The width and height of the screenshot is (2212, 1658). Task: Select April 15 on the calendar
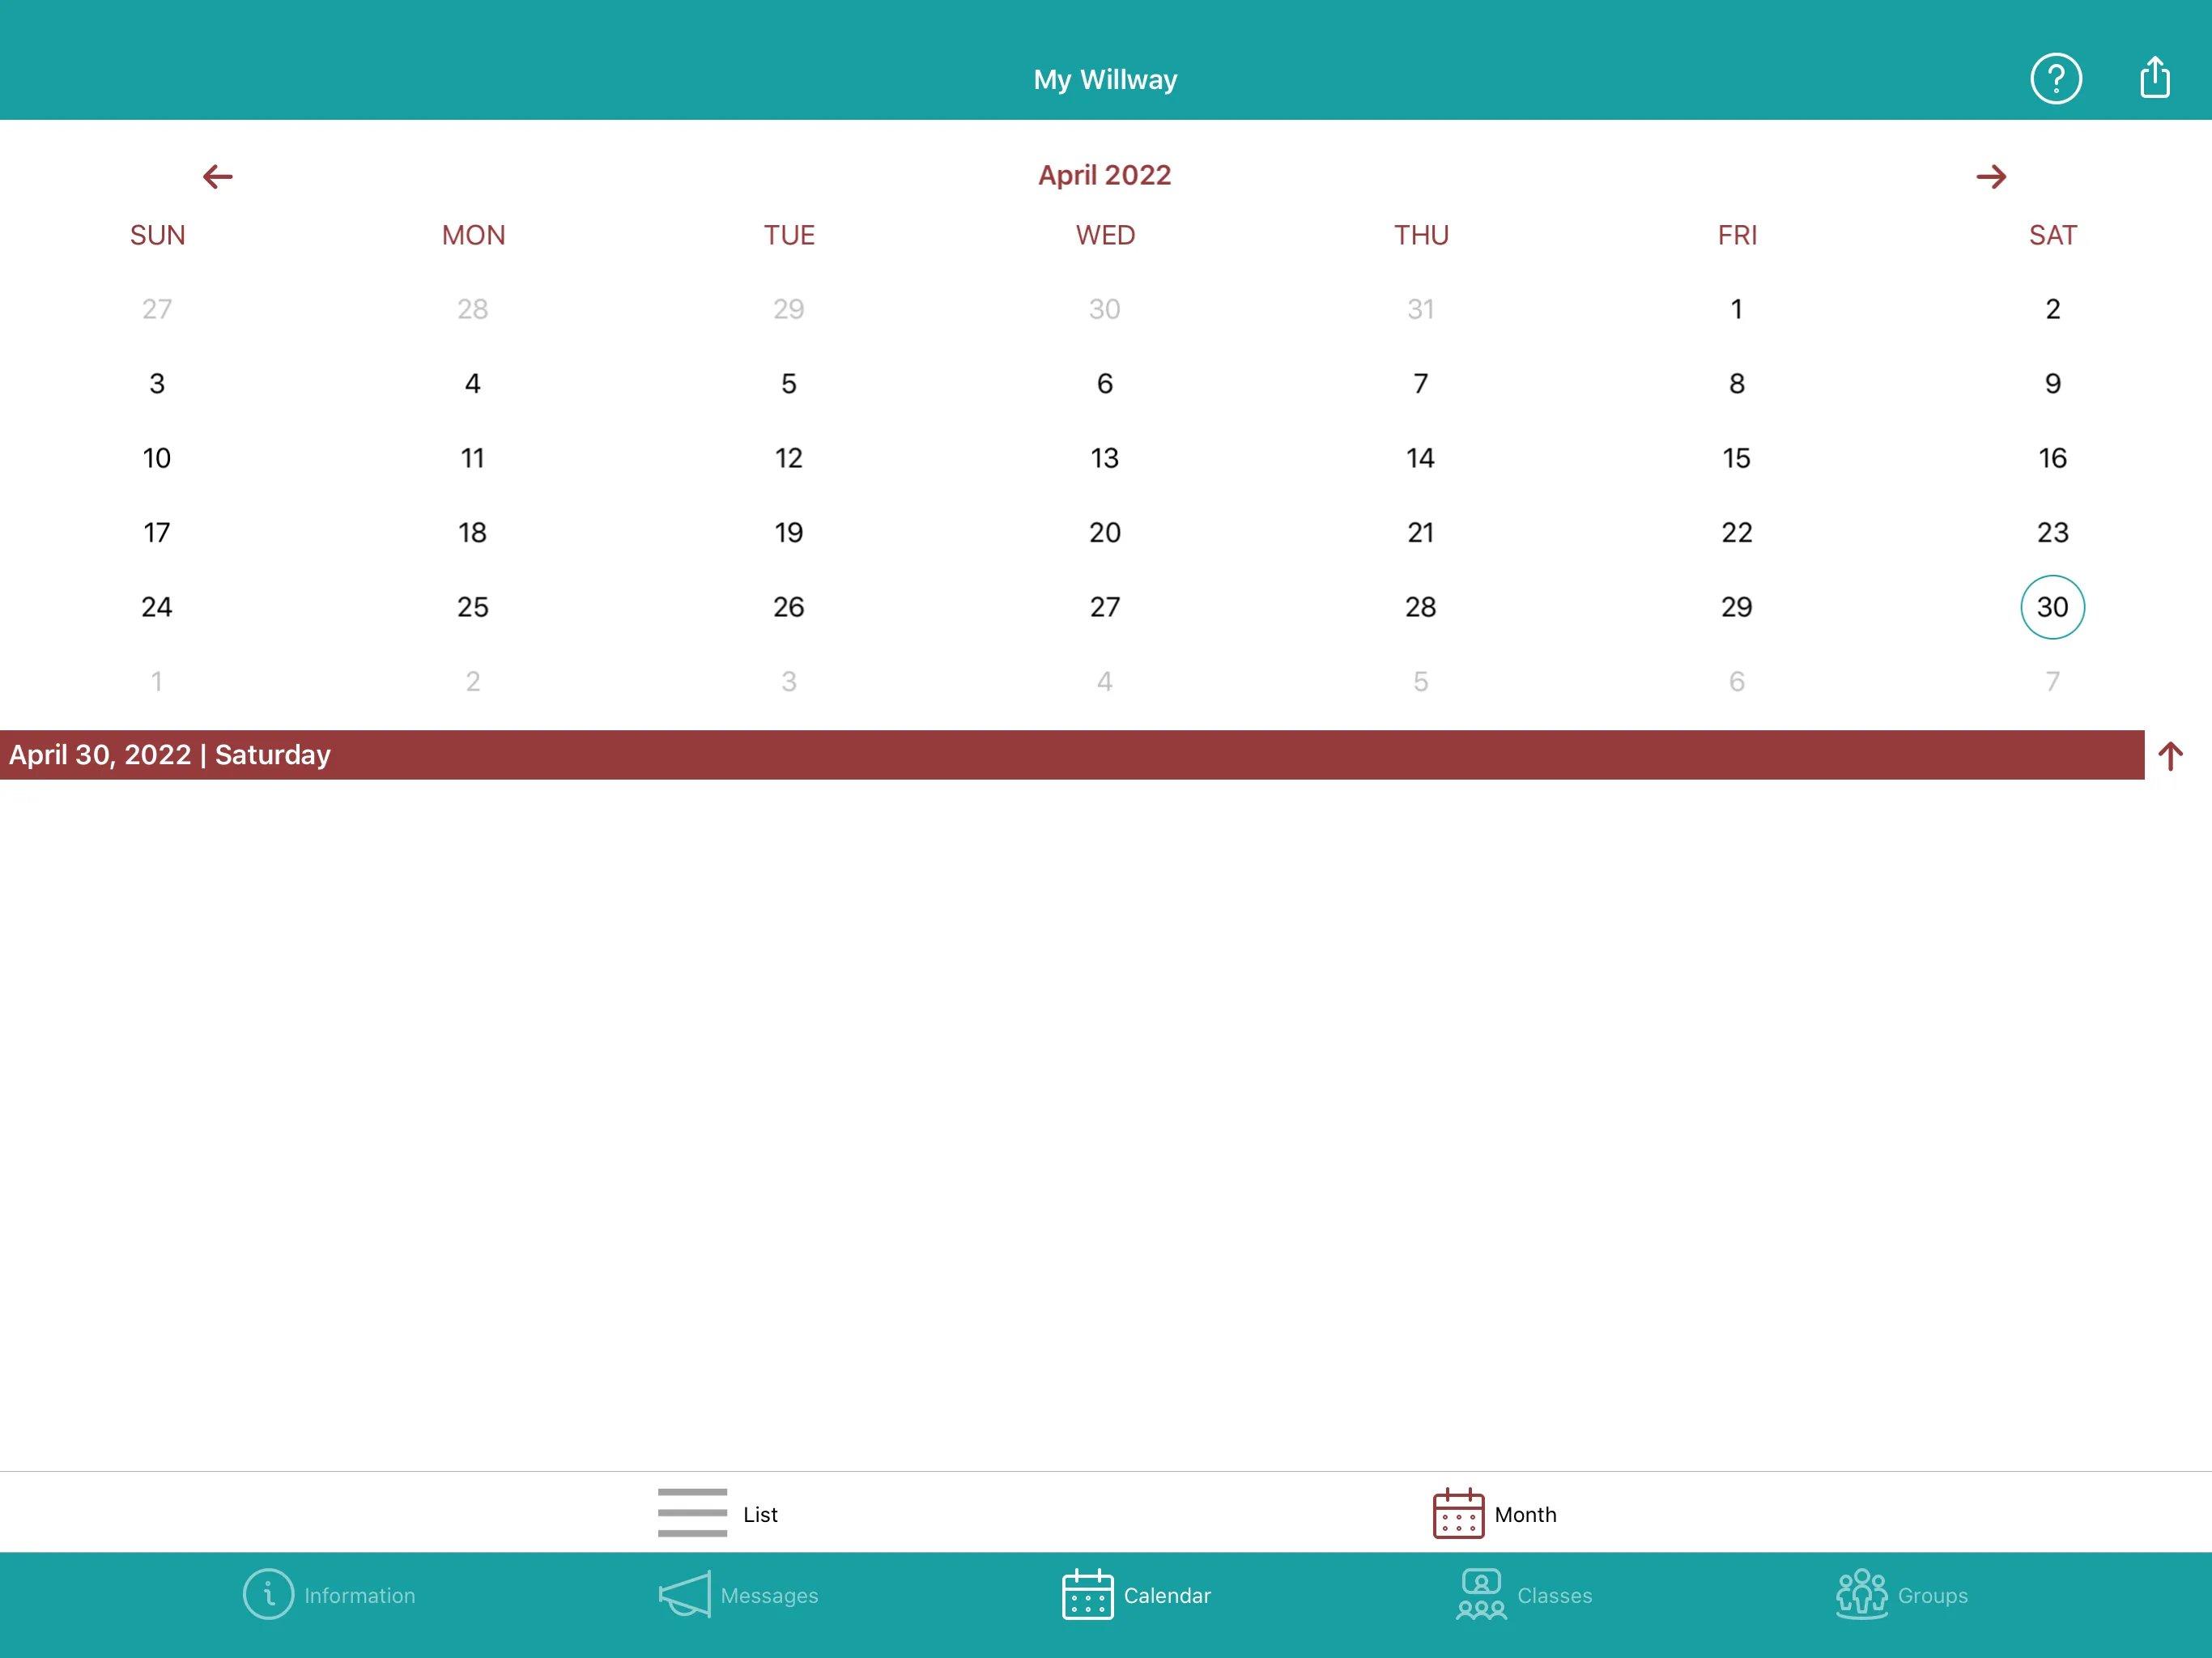[1737, 458]
